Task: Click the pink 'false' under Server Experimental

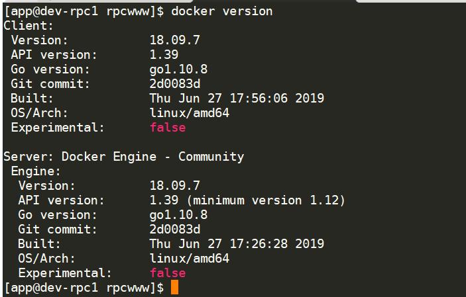Action: click(168, 273)
